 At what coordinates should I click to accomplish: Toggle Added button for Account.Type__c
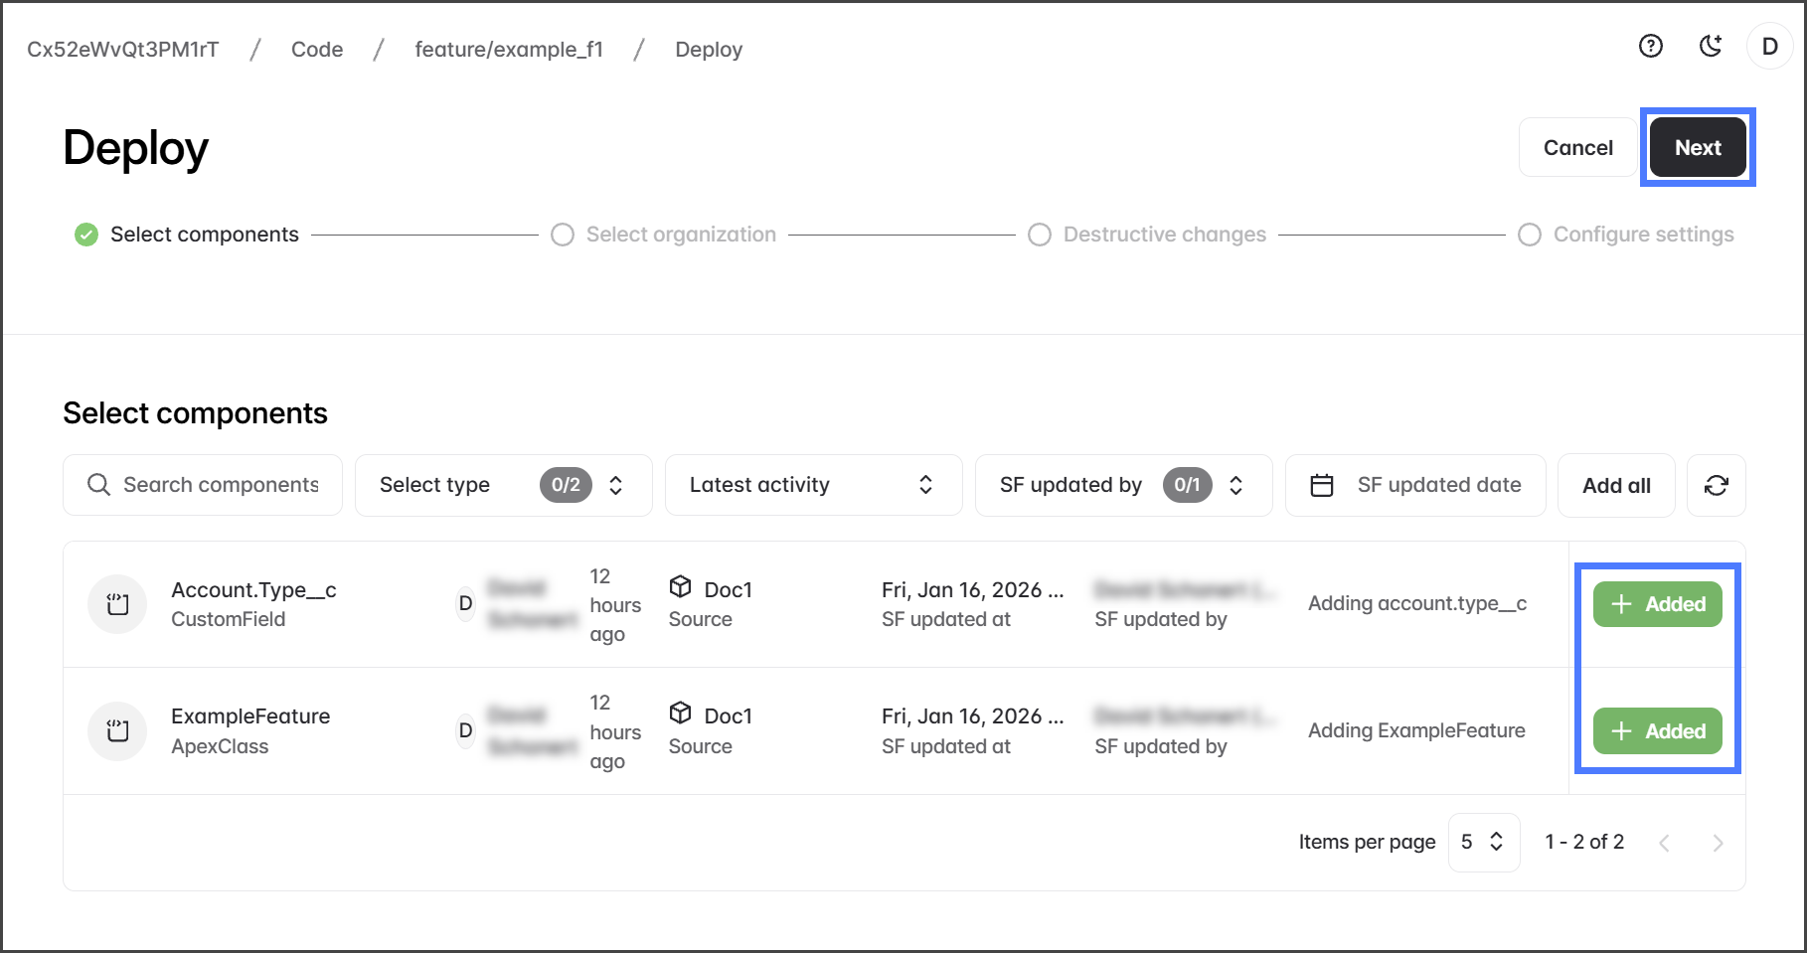tap(1657, 604)
